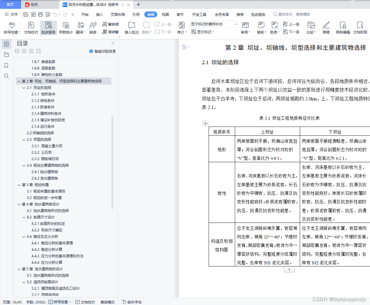370x305 pixels.
Task: Click 智能识别目录 button
Action: (x=102, y=51)
